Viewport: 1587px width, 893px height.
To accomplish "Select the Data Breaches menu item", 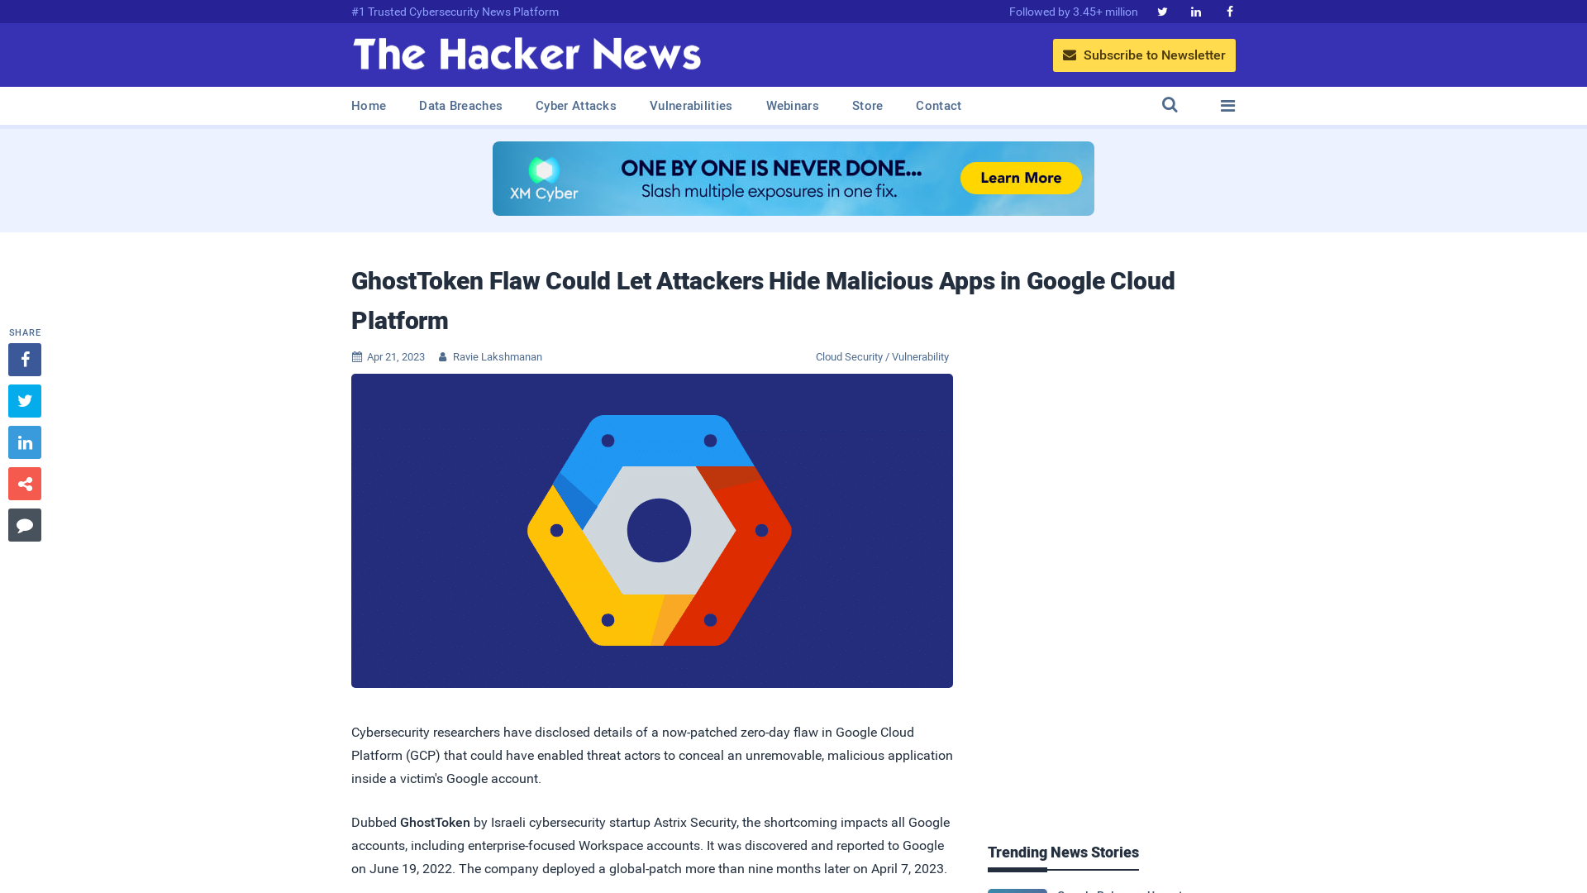I will [x=460, y=105].
